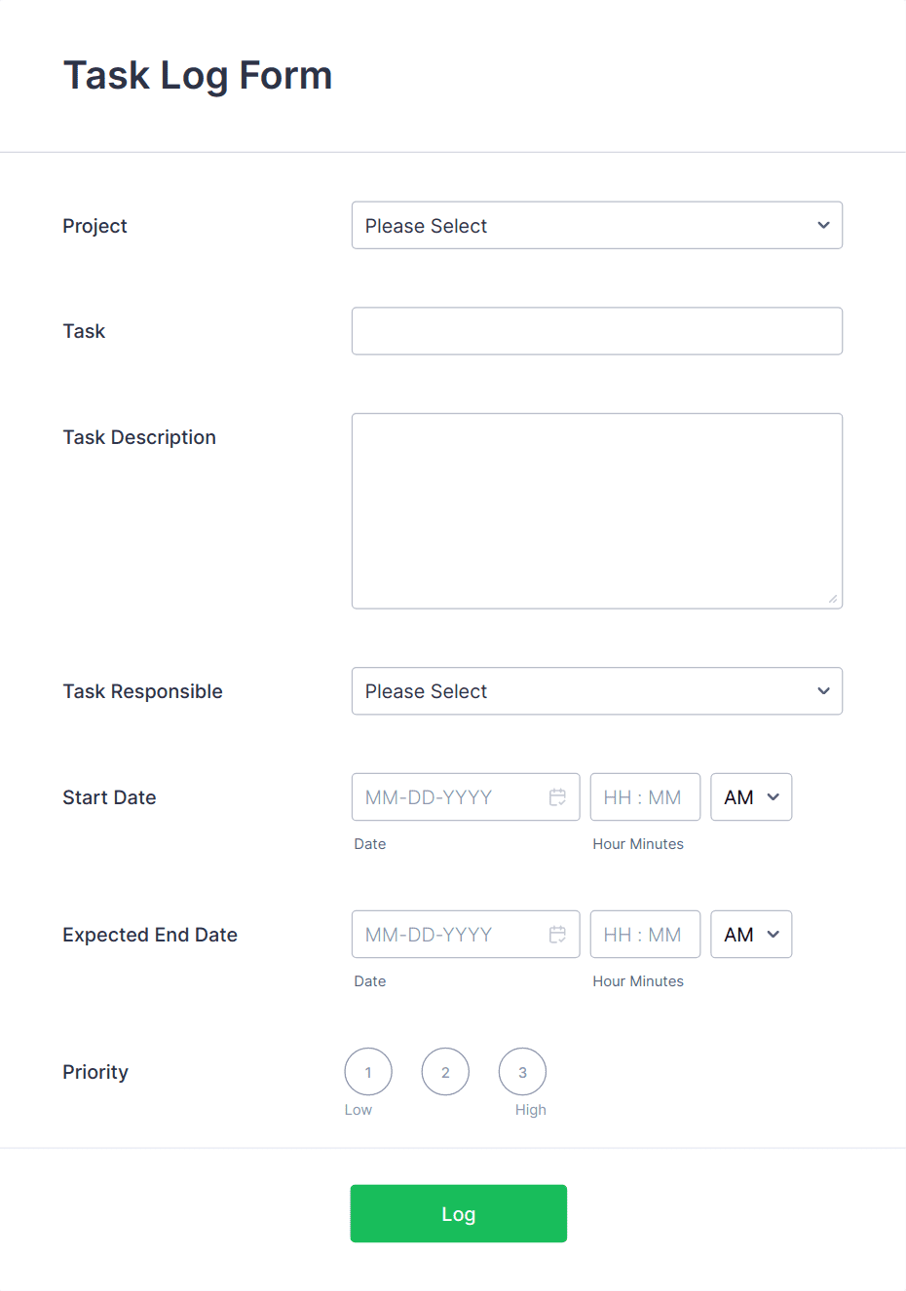Click the Start Date Hour Minutes field

(x=645, y=796)
